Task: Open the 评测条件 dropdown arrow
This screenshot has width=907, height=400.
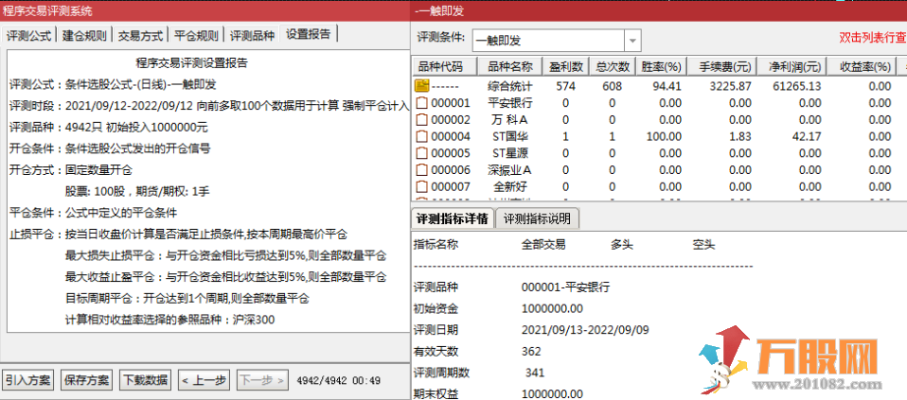Action: point(632,41)
